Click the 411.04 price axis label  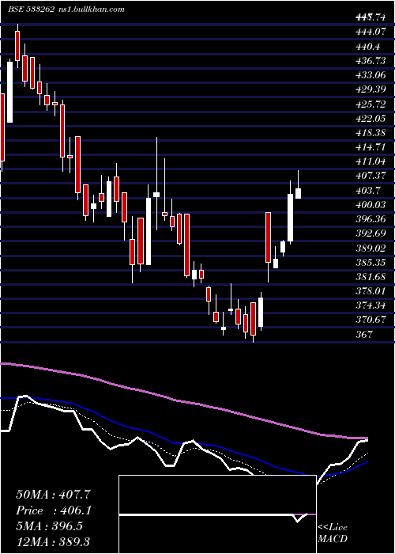point(371,161)
